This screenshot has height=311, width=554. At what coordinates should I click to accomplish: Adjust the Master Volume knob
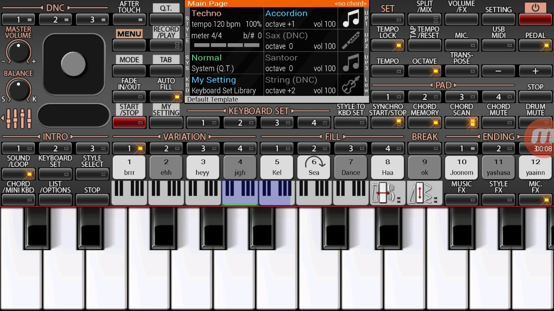click(x=19, y=51)
